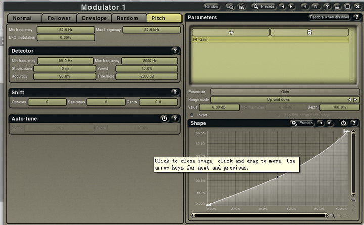Open help from the title bar question mark
Image resolution: width=364 pixels, height=225 pixels.
[x=327, y=6]
